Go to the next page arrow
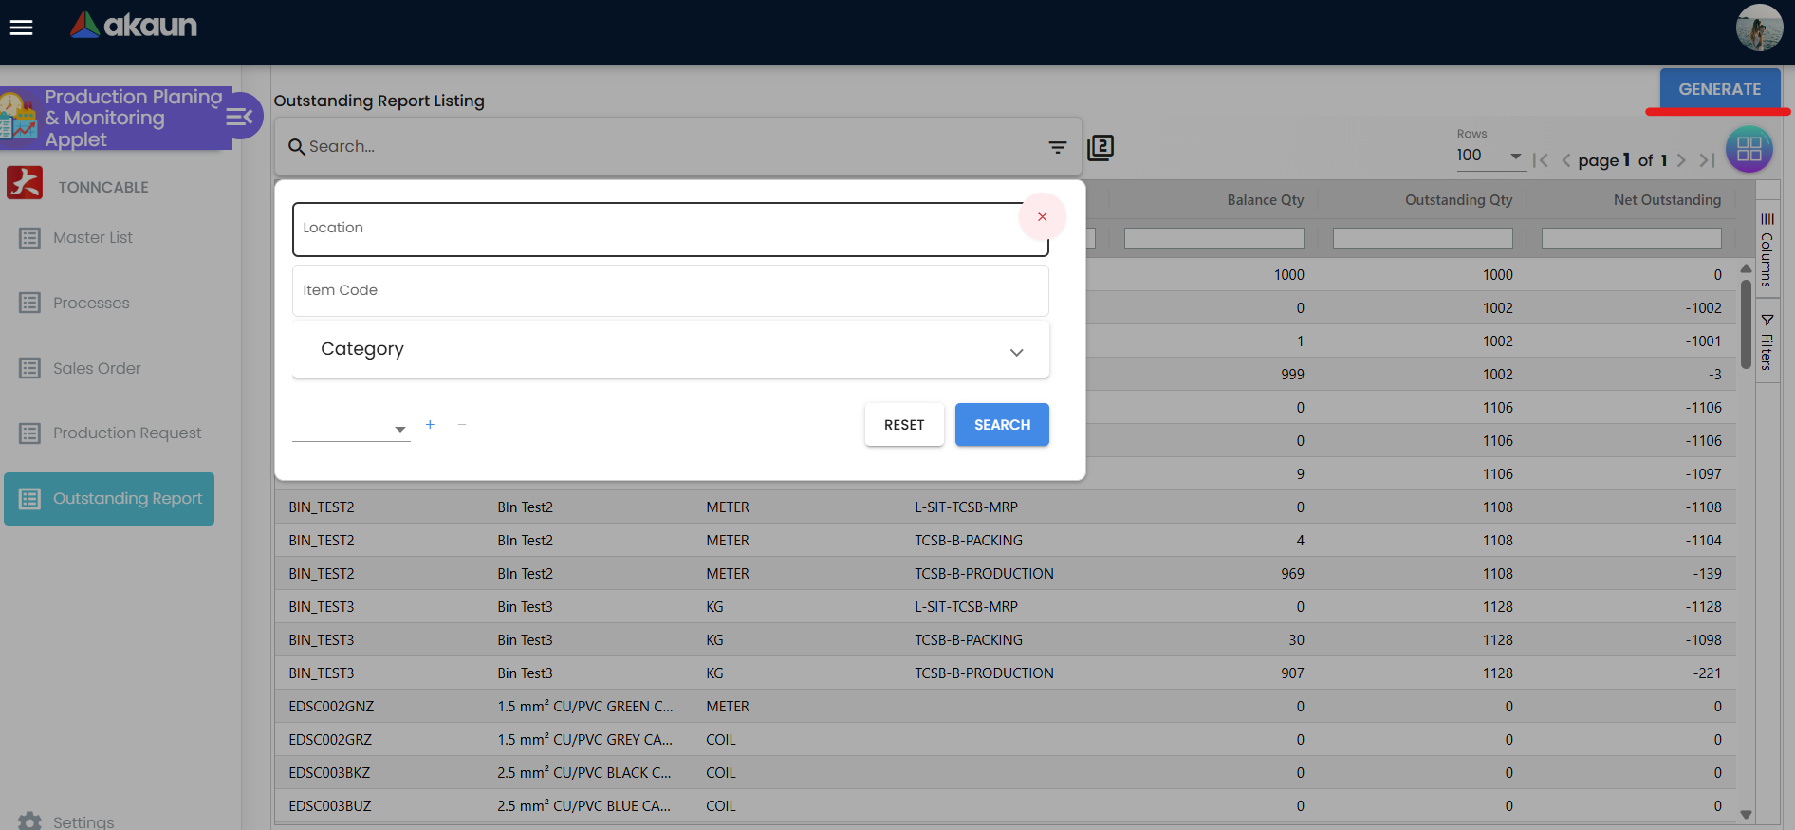The height and width of the screenshot is (830, 1795). 1681,160
